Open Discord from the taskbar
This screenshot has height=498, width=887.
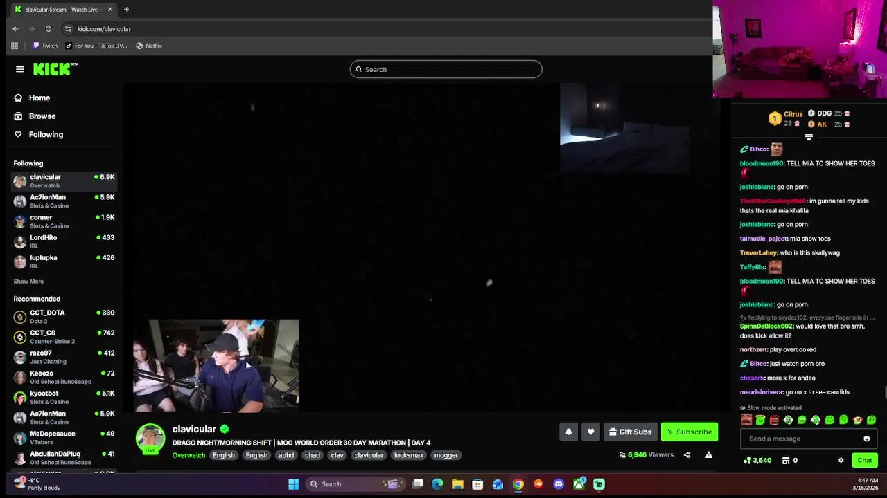pyautogui.click(x=559, y=484)
